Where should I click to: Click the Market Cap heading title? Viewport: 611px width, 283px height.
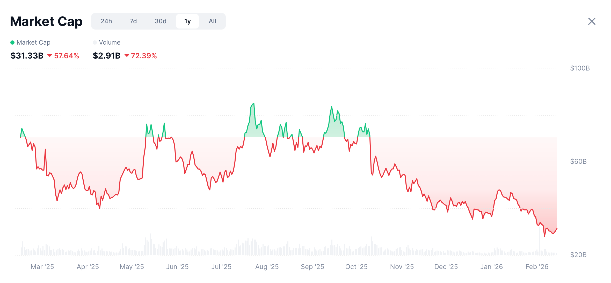(x=46, y=21)
